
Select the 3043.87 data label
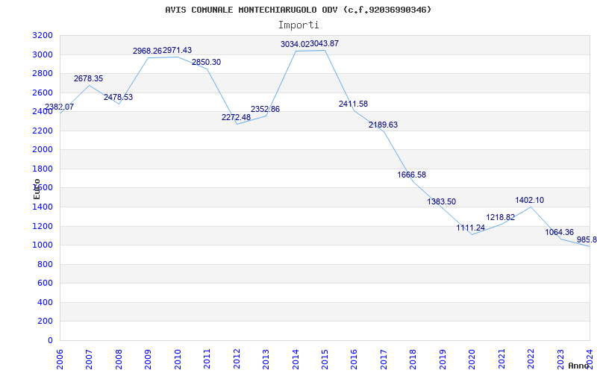(324, 44)
